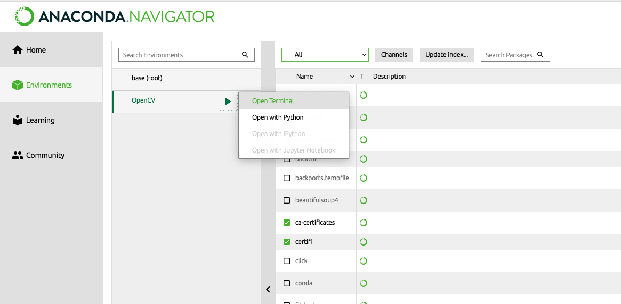The image size is (621, 304).
Task: Click the Learning book icon
Action: [x=18, y=120]
